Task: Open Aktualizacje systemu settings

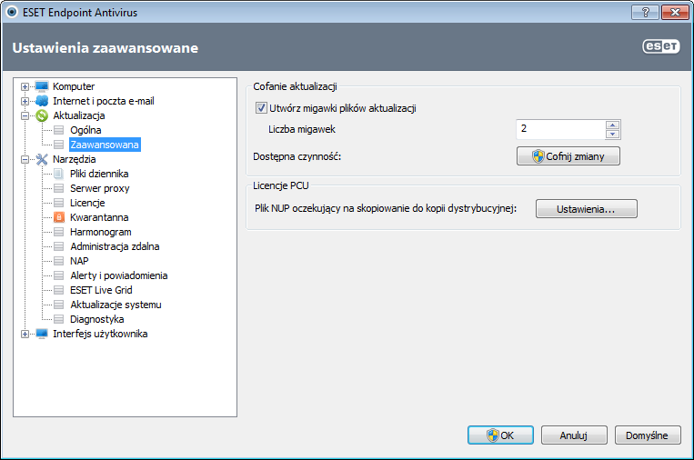Action: [116, 305]
